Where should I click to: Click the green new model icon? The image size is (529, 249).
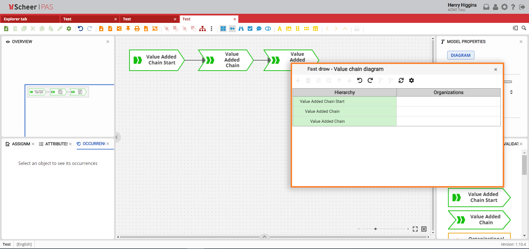(x=6, y=29)
